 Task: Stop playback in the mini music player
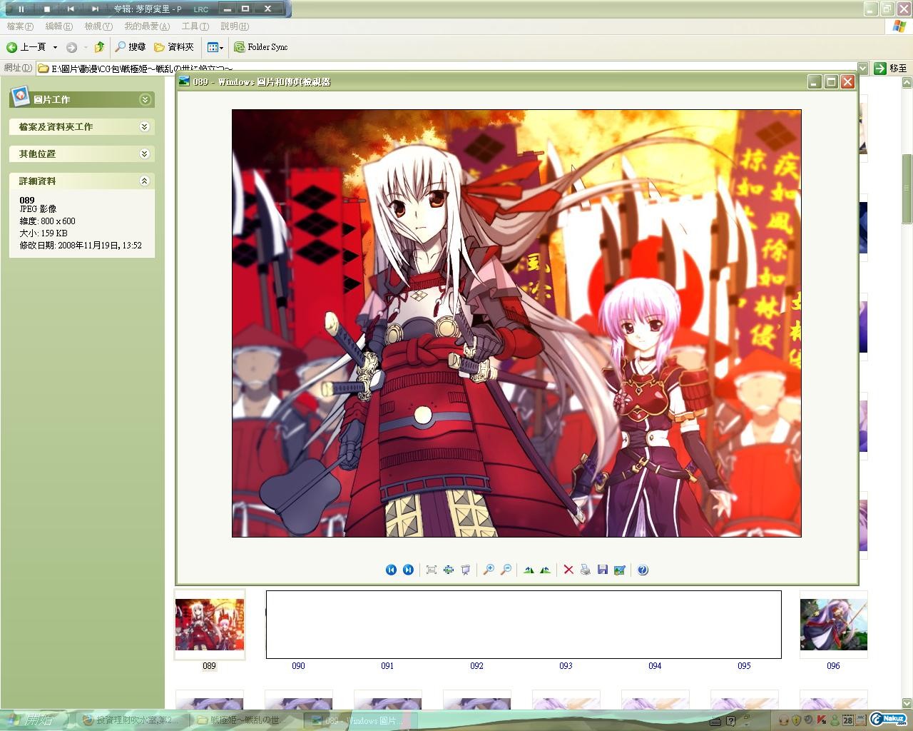[x=46, y=9]
